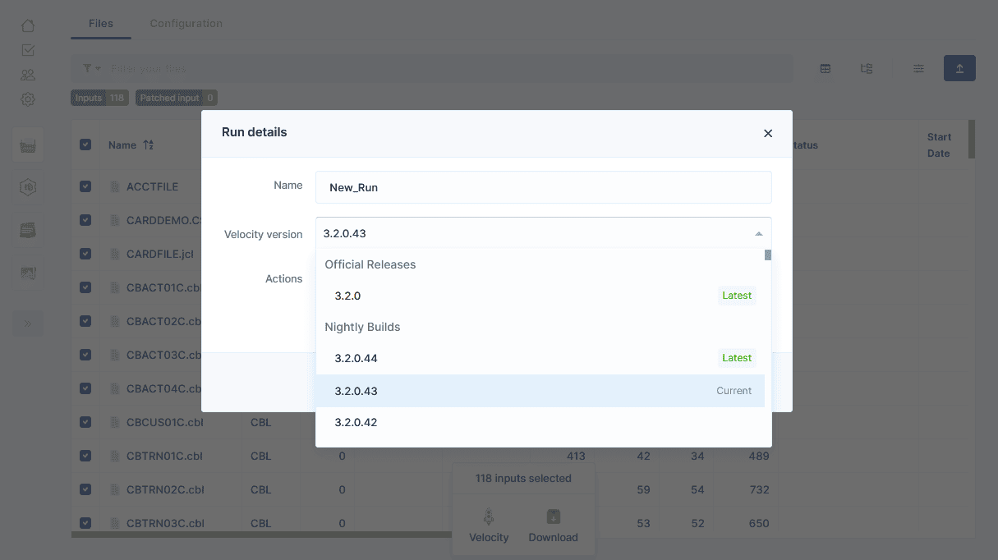
Task: Expand the sidebar with double-chevron button
Action: click(x=28, y=324)
